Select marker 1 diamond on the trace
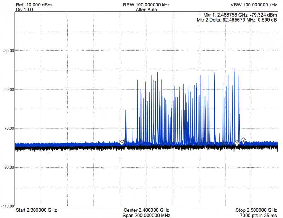The width and height of the screenshot is (283, 218). [x=237, y=143]
